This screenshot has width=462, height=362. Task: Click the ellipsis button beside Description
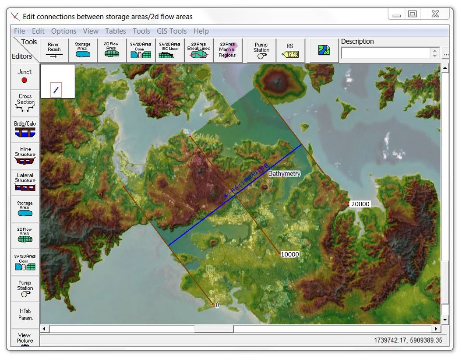coord(446,54)
